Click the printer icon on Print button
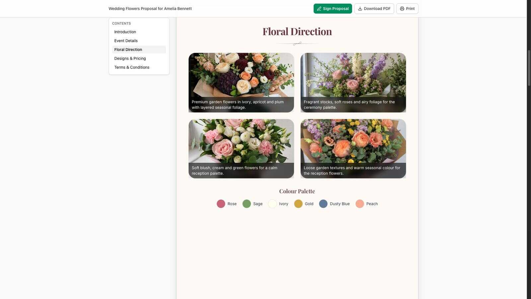 402,9
